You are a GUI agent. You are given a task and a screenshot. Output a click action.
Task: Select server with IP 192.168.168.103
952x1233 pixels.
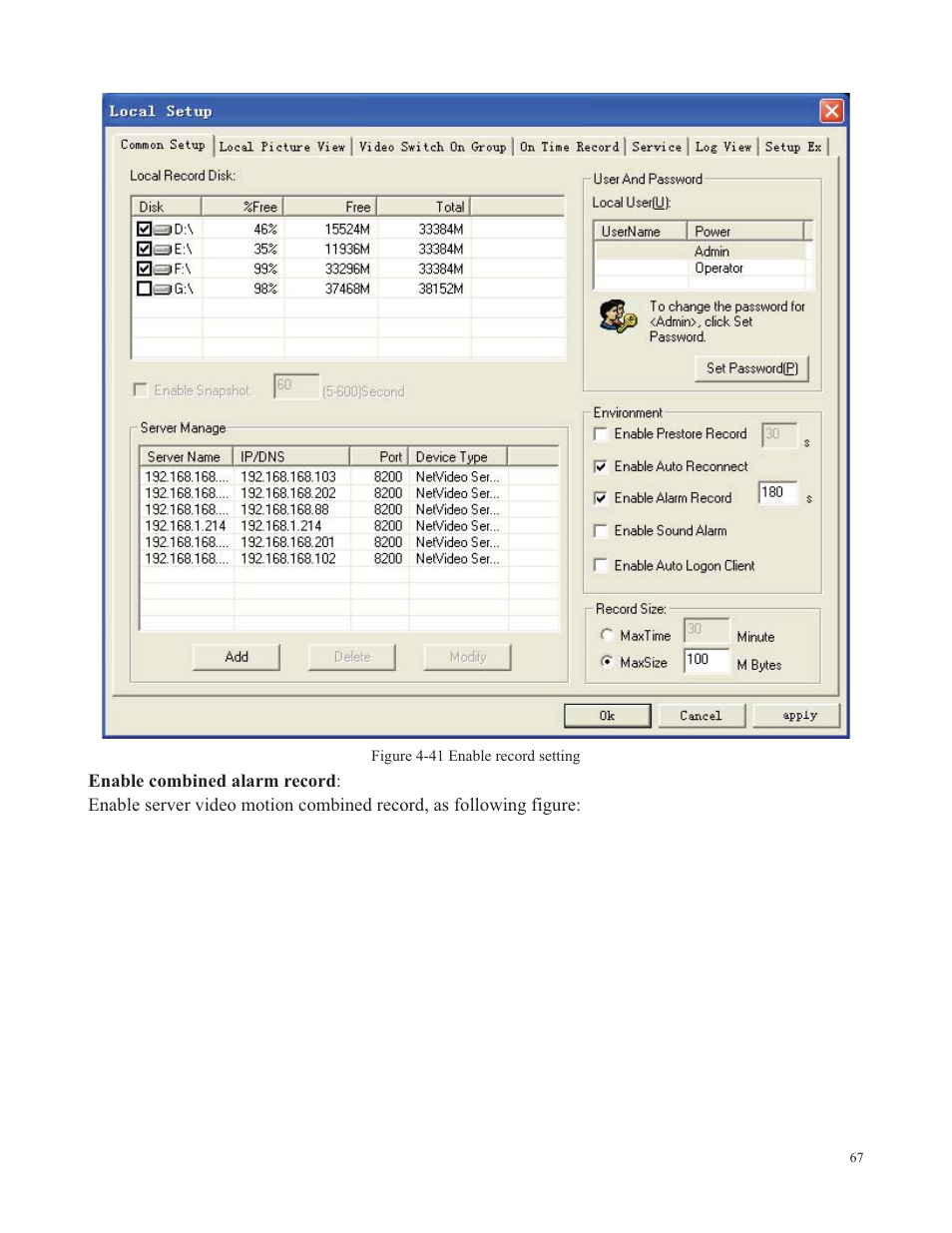tap(348, 477)
